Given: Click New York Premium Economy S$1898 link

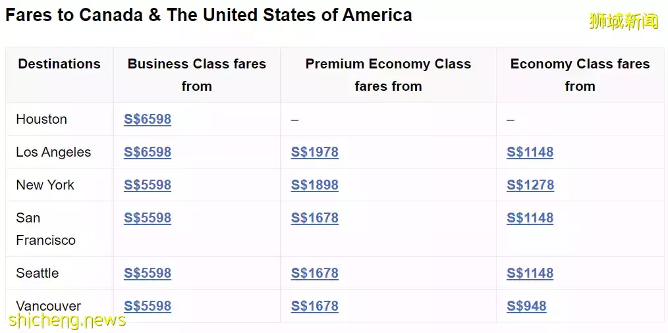Looking at the screenshot, I should 315,185.
